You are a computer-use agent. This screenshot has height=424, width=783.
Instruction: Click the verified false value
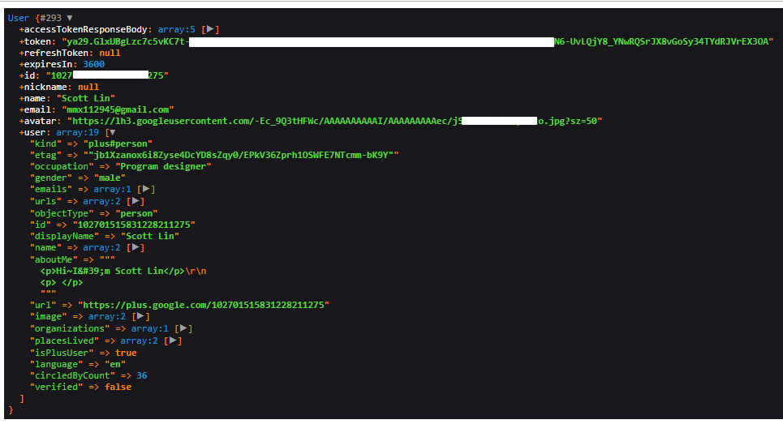118,388
